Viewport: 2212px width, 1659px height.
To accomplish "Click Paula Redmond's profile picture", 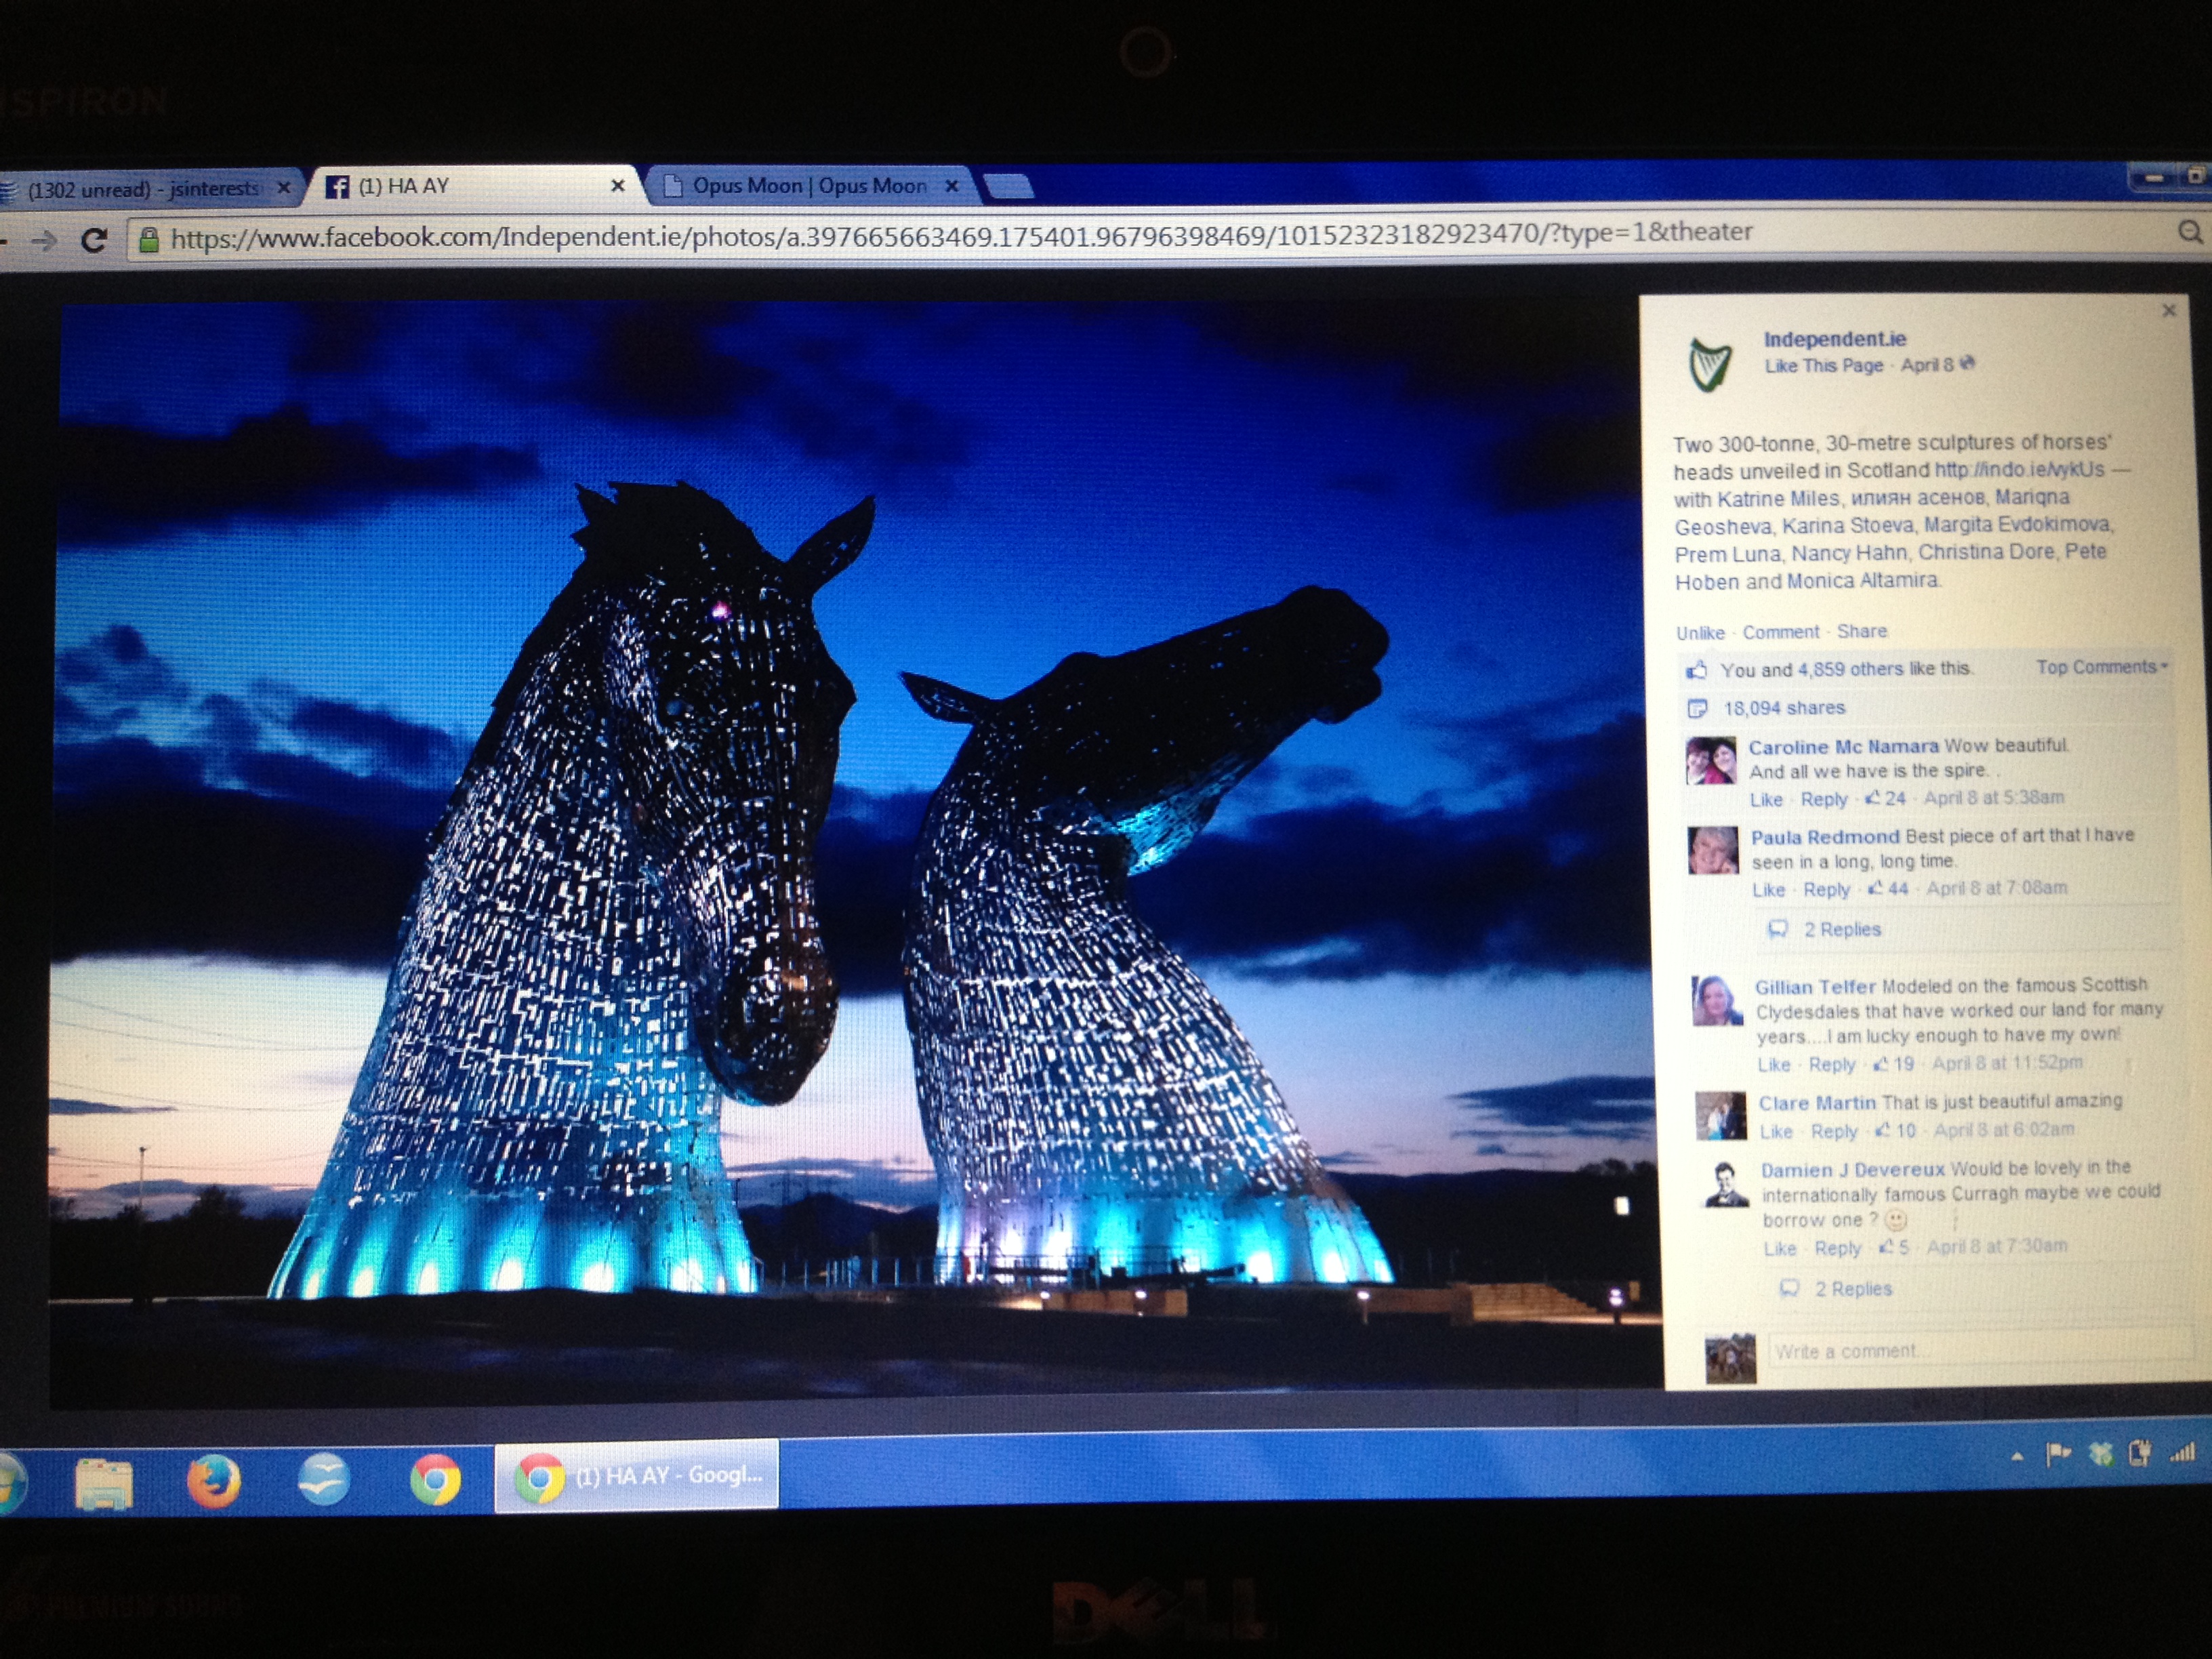I will coord(1713,851).
